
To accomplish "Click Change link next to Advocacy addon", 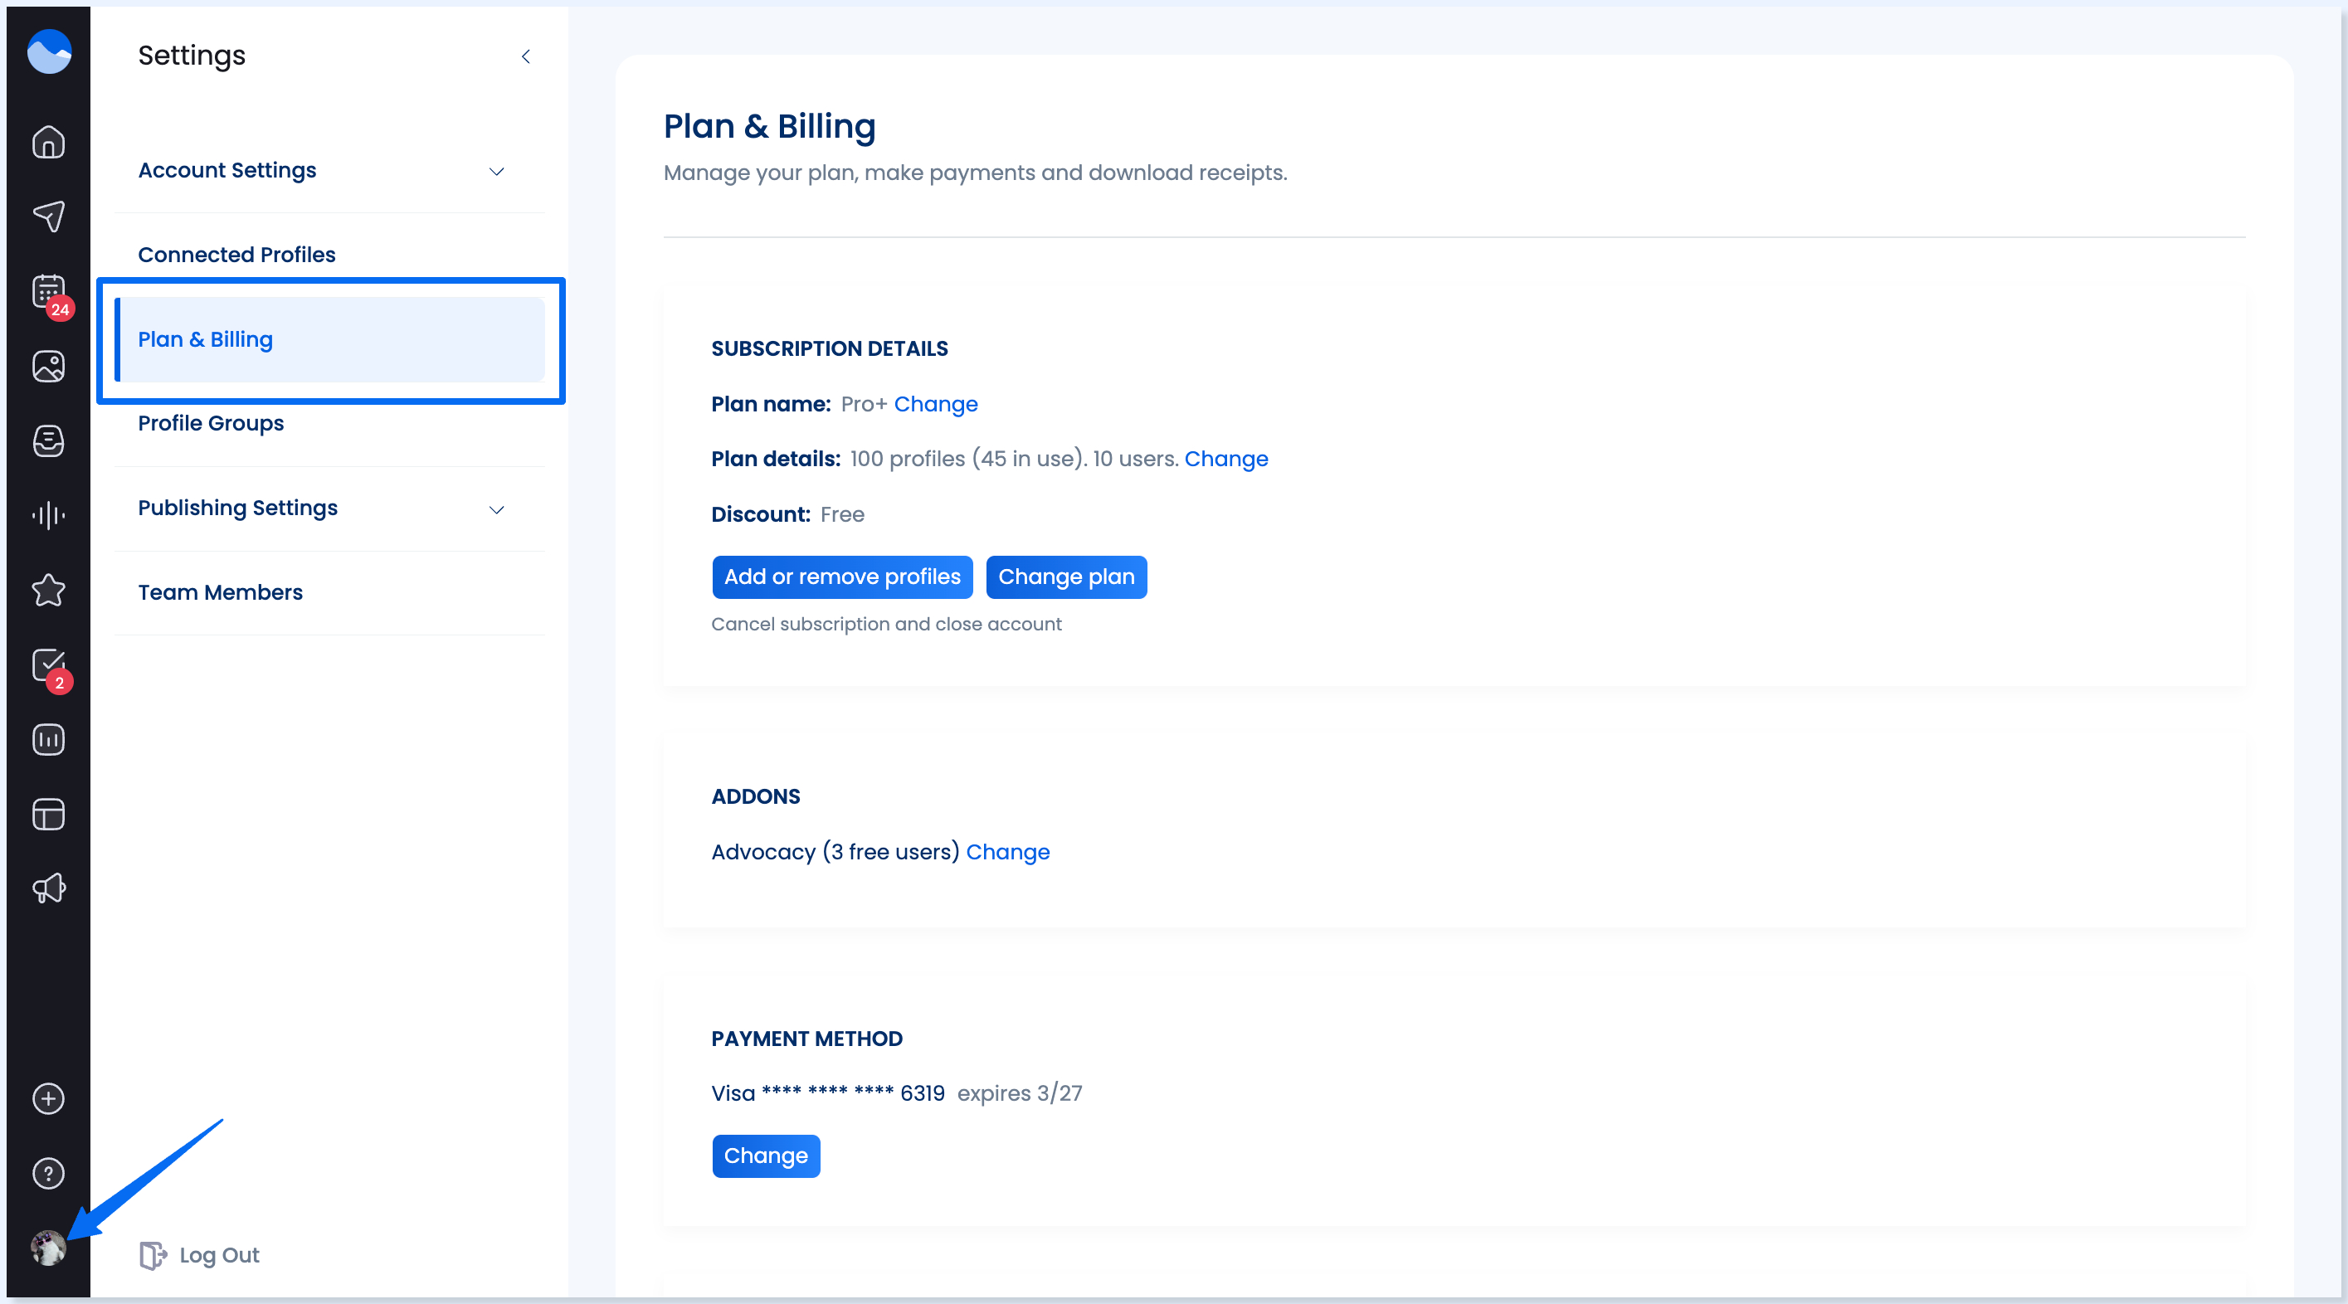I will [1007, 852].
